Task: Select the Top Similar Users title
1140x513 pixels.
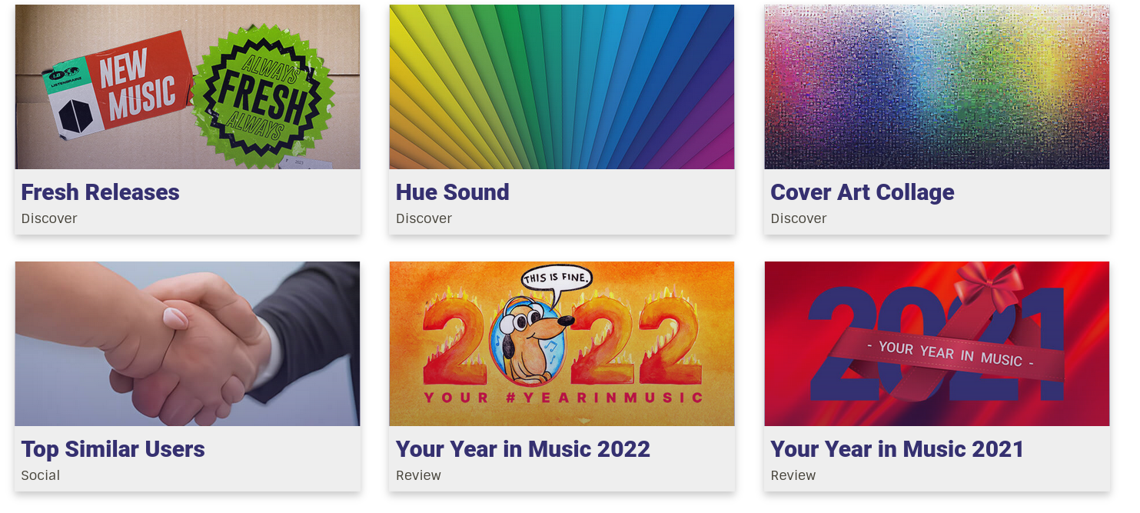Action: (113, 449)
